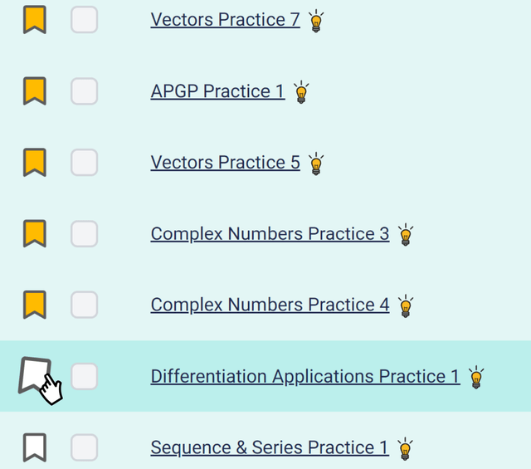Click lightbulb beside Differentiation Applications Practice 1
The image size is (531, 469).
476,378
